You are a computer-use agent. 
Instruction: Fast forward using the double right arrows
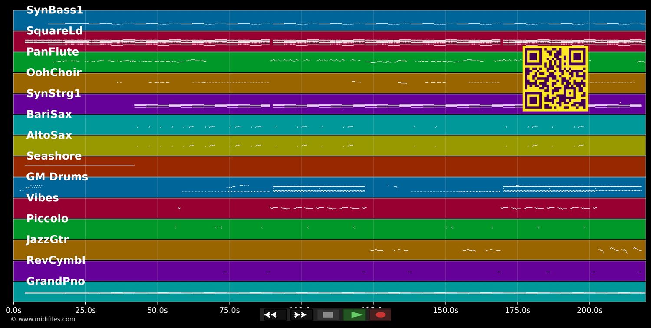(x=301, y=315)
